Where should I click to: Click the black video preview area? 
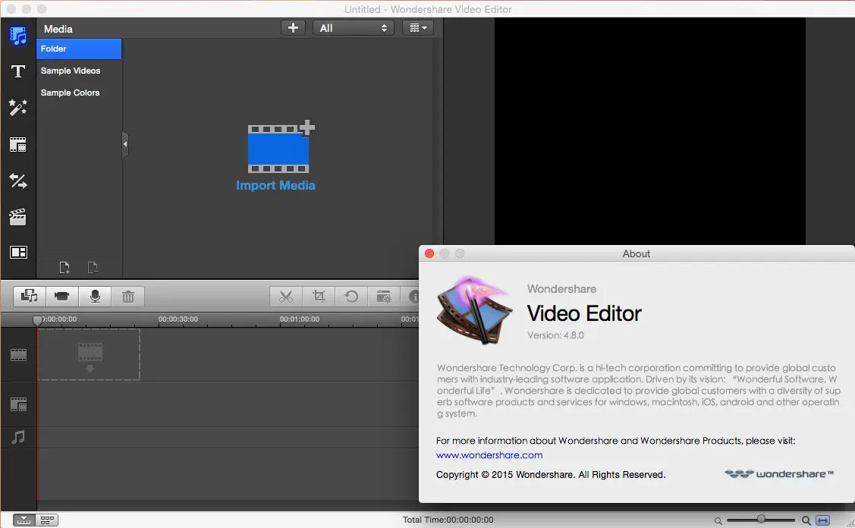click(x=650, y=131)
